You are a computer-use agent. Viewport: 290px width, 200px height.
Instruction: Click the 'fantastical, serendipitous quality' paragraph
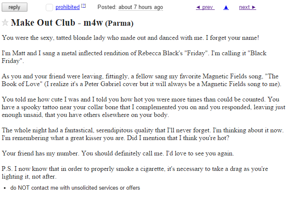(141, 134)
